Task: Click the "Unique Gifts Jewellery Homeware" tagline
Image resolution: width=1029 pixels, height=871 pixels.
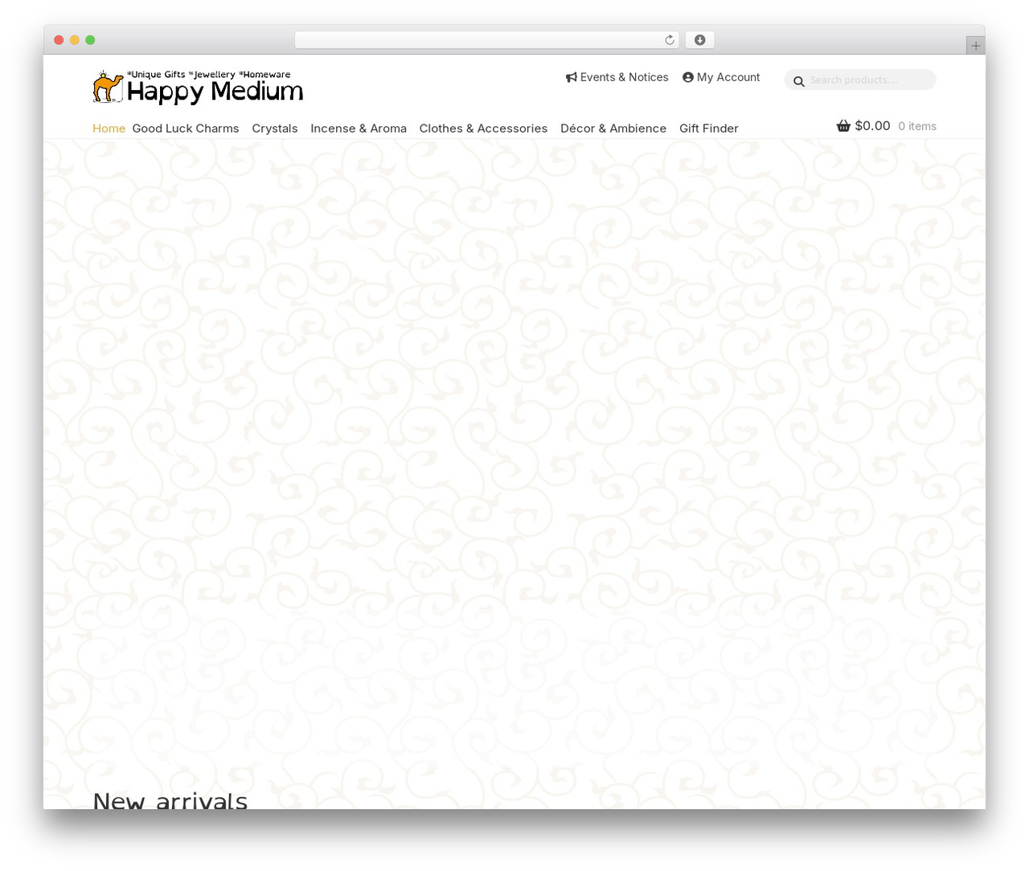Action: pyautogui.click(x=209, y=75)
